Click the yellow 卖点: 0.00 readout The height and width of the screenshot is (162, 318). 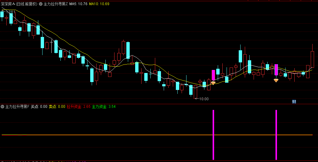click(x=57, y=106)
